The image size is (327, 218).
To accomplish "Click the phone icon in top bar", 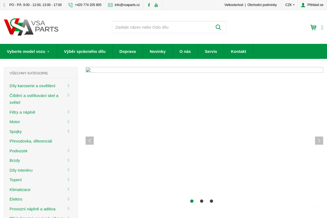I will (71, 5).
